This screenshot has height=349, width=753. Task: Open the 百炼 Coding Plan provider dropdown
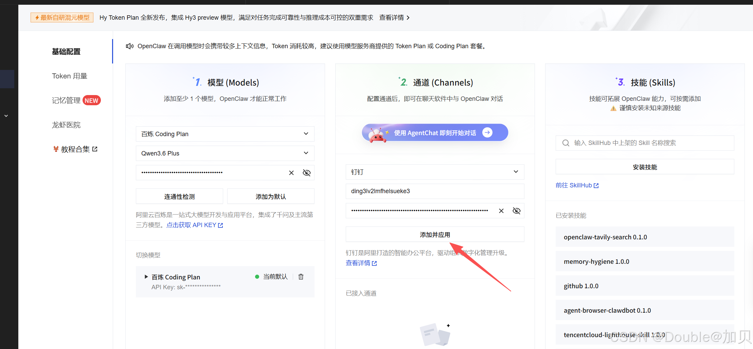point(225,134)
